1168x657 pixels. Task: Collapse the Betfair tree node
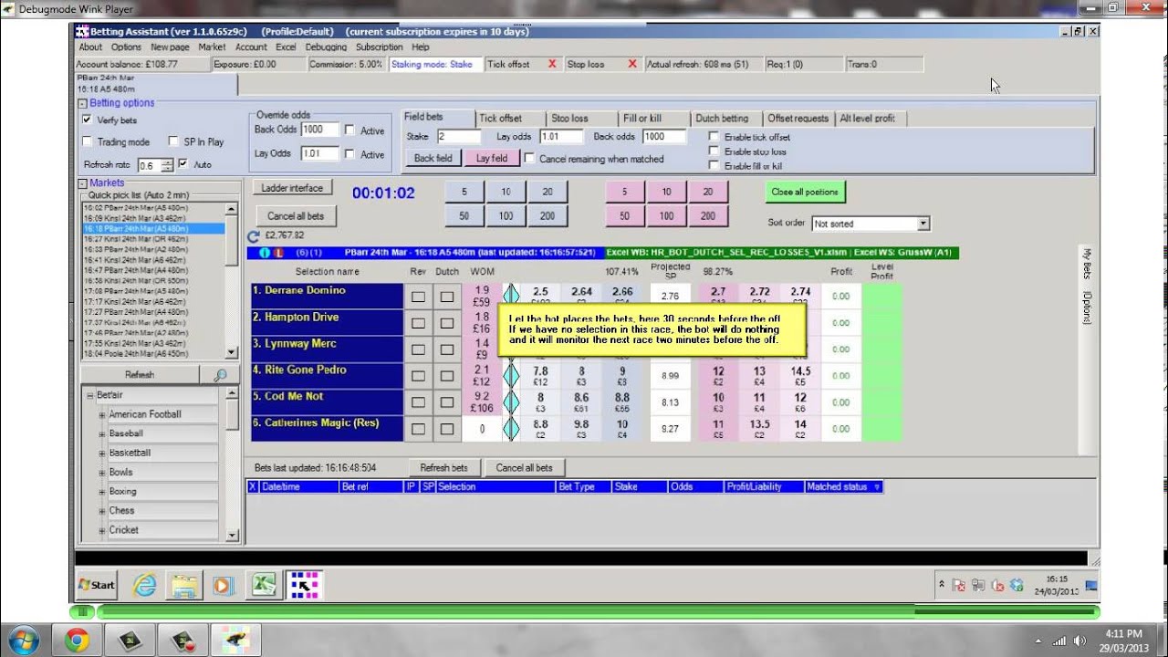point(89,395)
